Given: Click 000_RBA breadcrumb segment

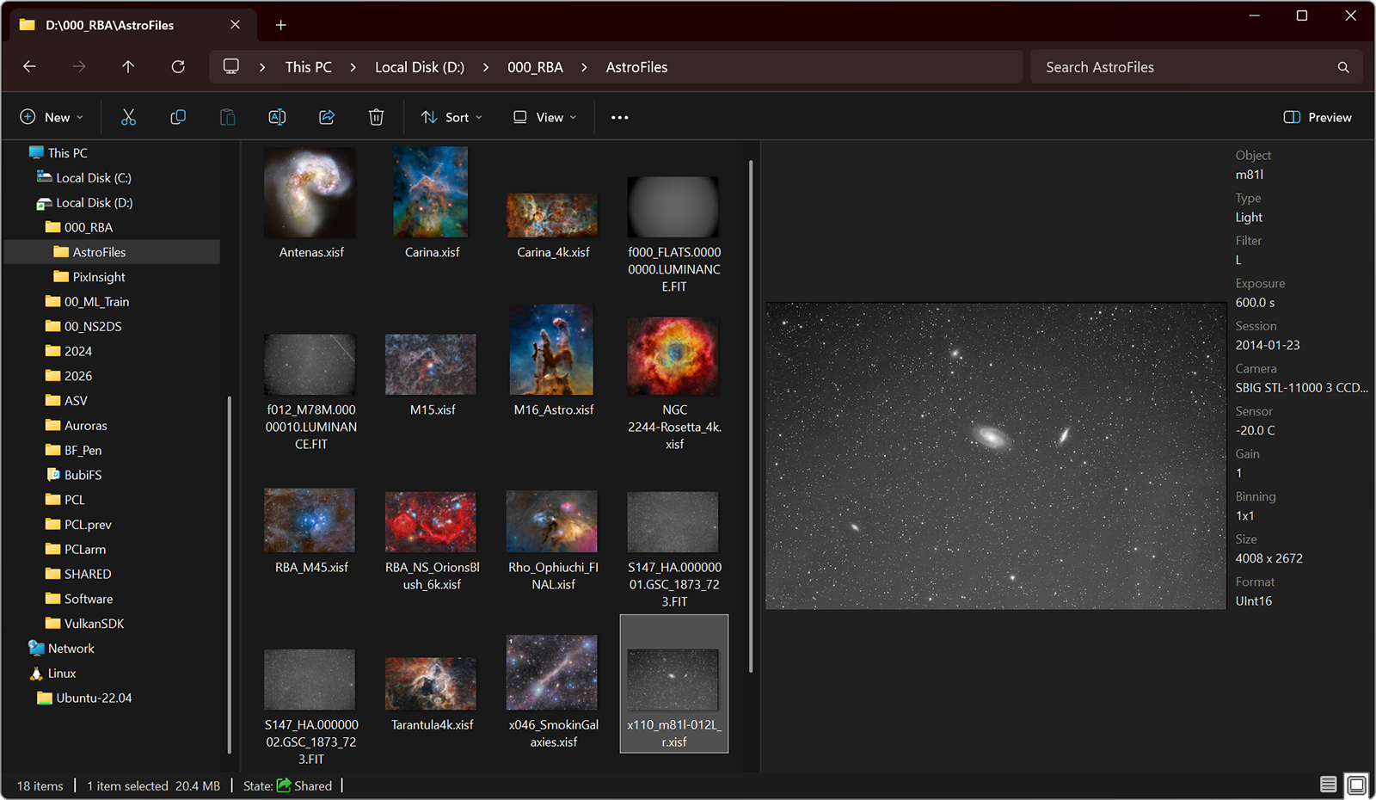Looking at the screenshot, I should tap(535, 67).
